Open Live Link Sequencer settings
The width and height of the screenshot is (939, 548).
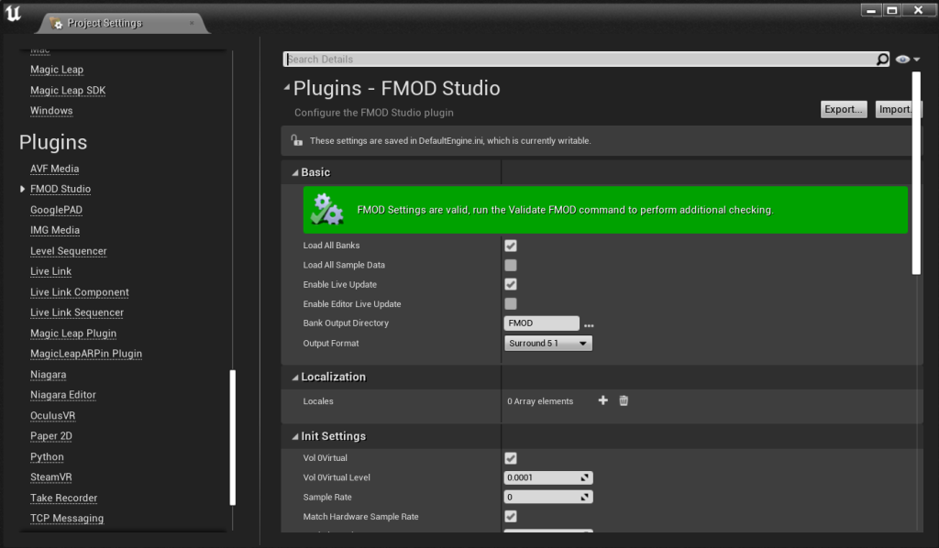pyautogui.click(x=77, y=312)
